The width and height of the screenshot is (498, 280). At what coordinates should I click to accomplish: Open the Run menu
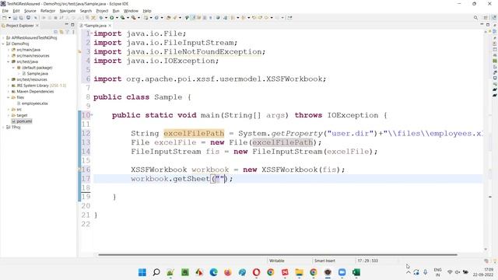(x=116, y=11)
